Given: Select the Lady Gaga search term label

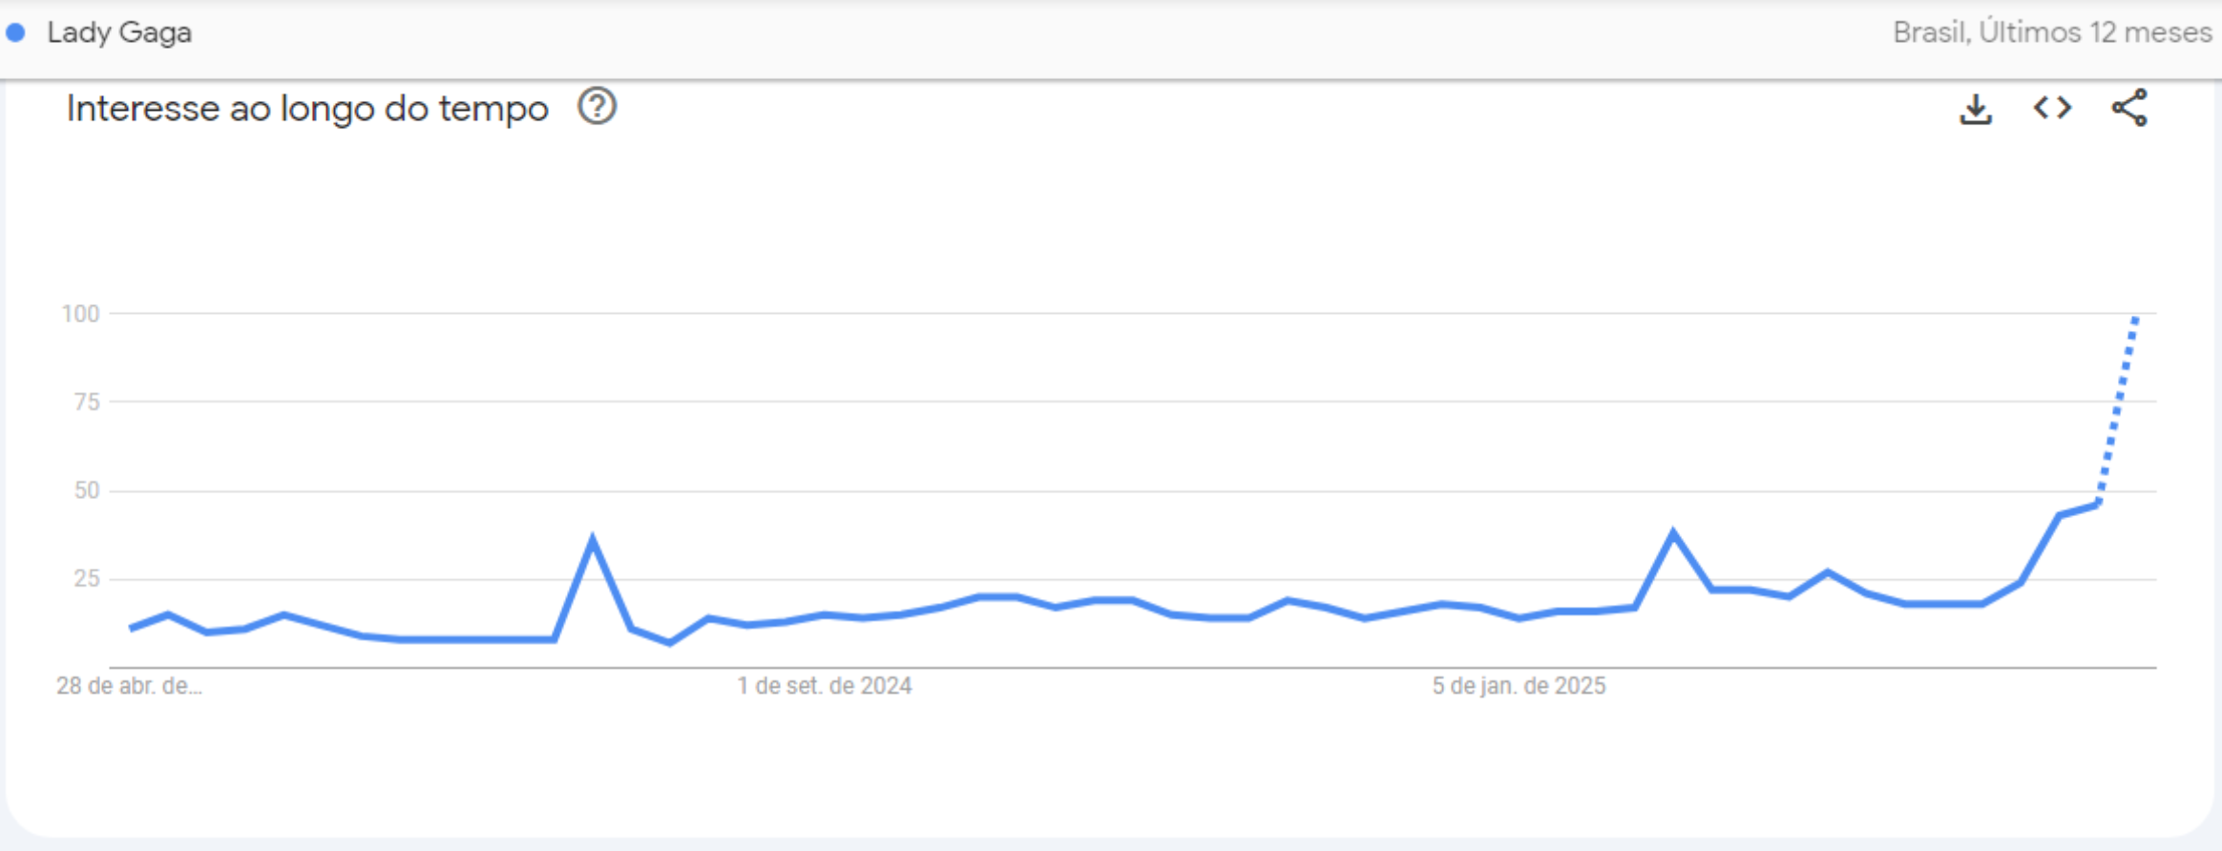Looking at the screenshot, I should tap(119, 32).
